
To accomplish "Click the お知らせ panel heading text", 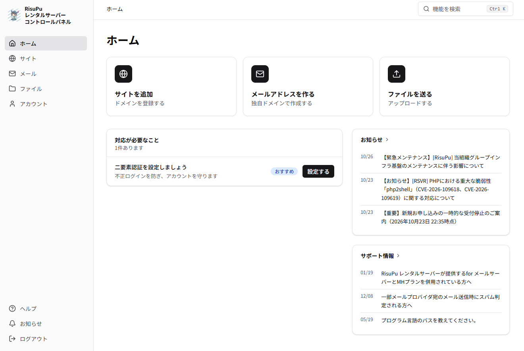I will coord(372,140).
